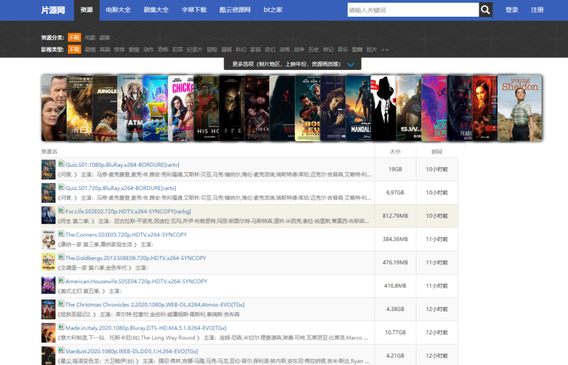Select 电影 under resource category filter
The image size is (568, 365).
click(x=90, y=38)
